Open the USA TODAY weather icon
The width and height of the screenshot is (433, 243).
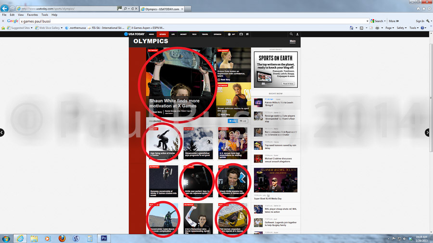tap(229, 34)
